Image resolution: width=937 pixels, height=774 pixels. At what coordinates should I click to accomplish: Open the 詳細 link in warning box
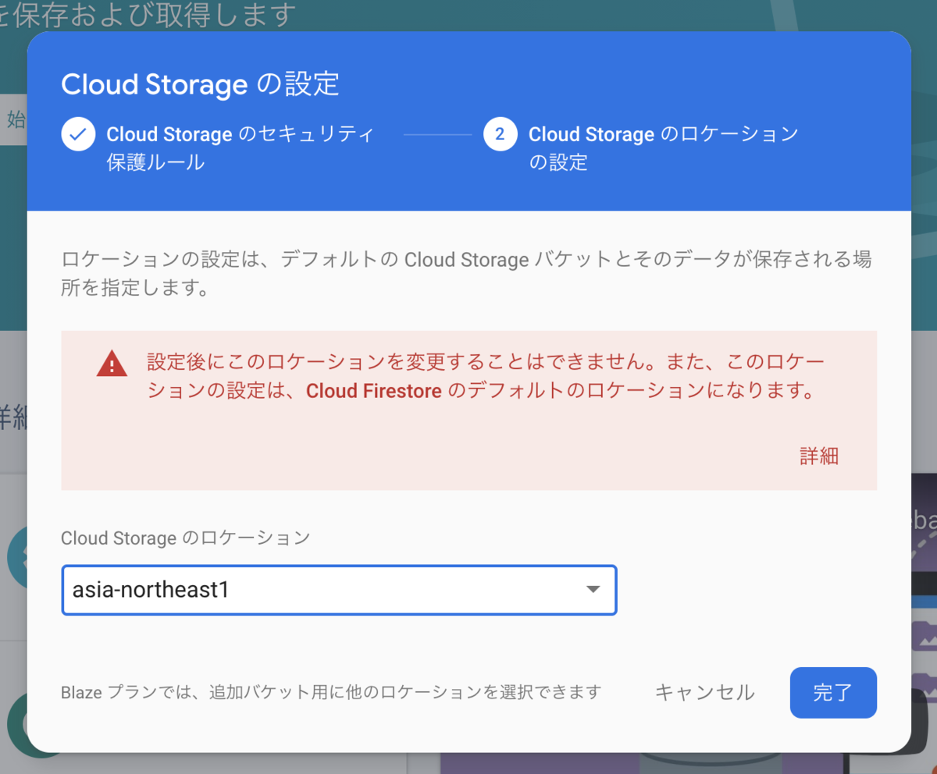pyautogui.click(x=819, y=456)
